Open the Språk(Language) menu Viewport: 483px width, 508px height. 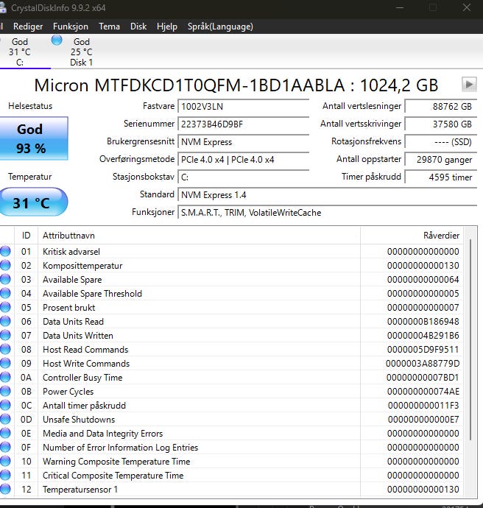pyautogui.click(x=220, y=27)
